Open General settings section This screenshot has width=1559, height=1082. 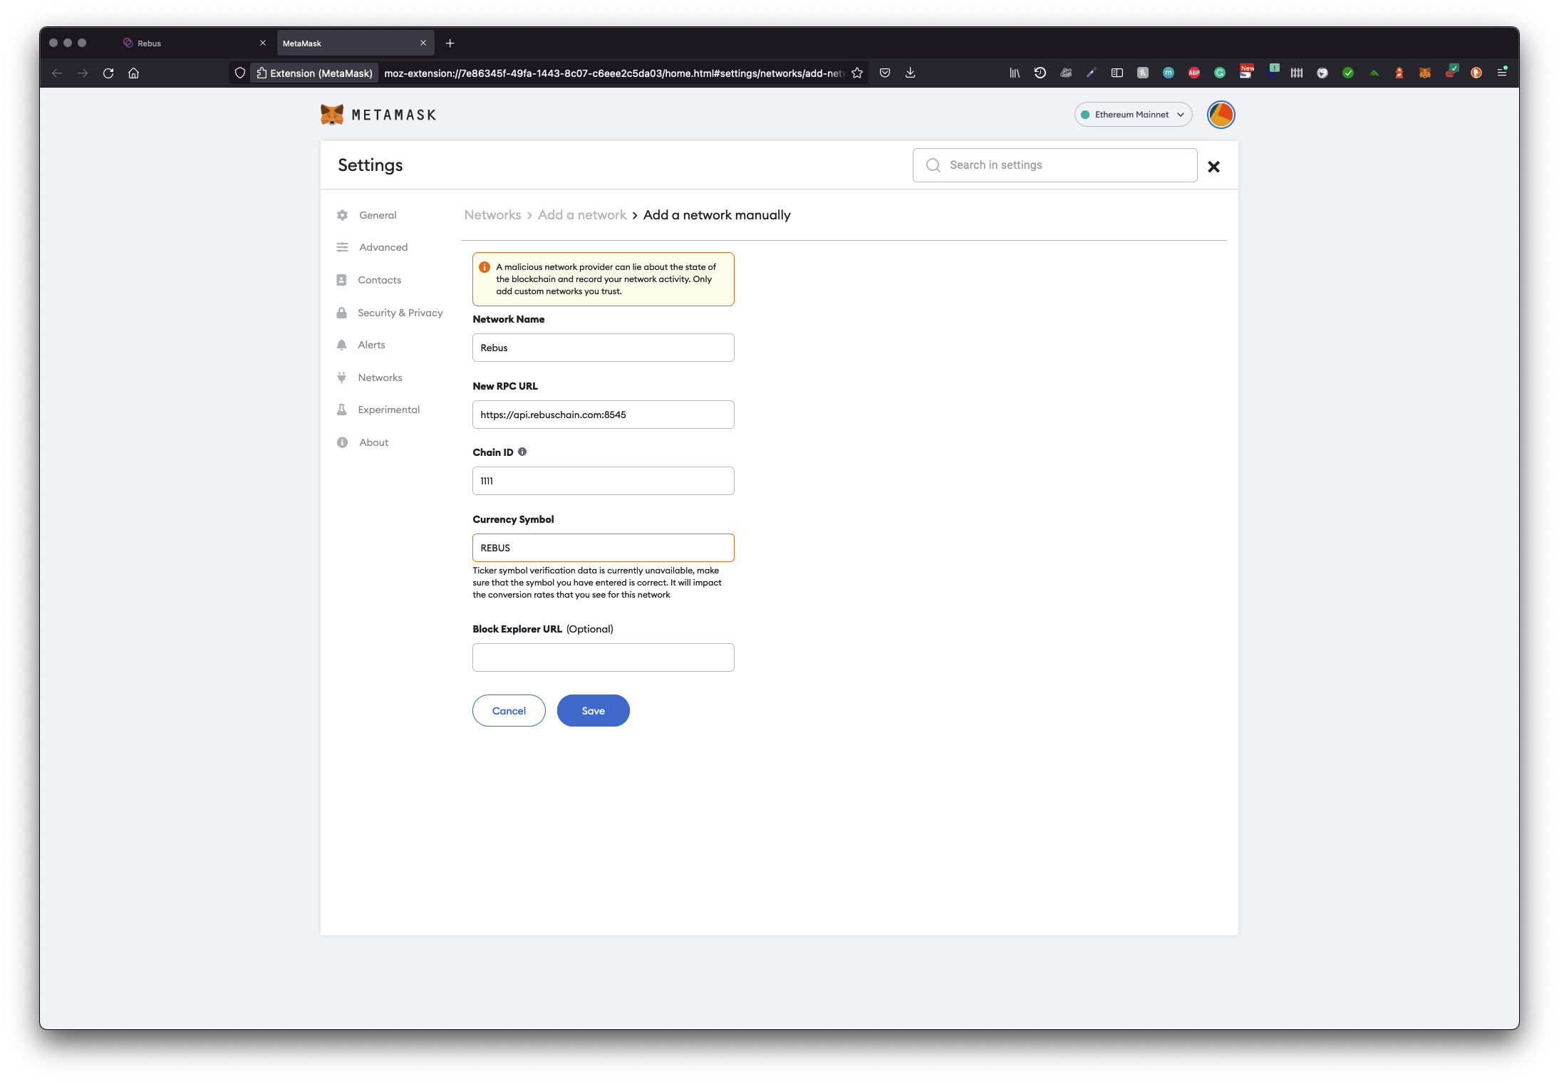[378, 215]
